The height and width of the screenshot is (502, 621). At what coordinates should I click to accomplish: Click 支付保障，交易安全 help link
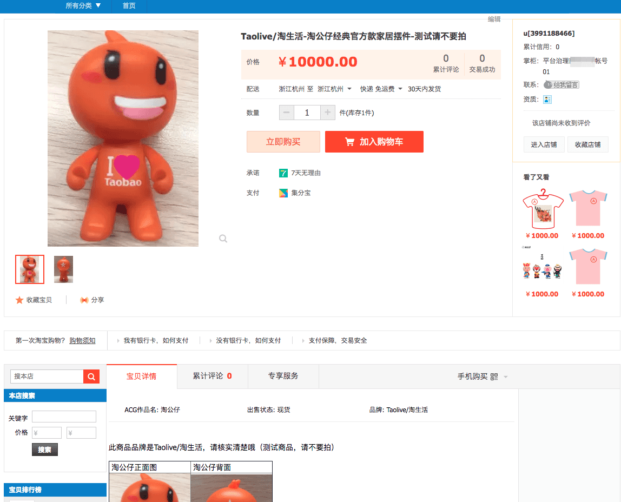tap(338, 340)
